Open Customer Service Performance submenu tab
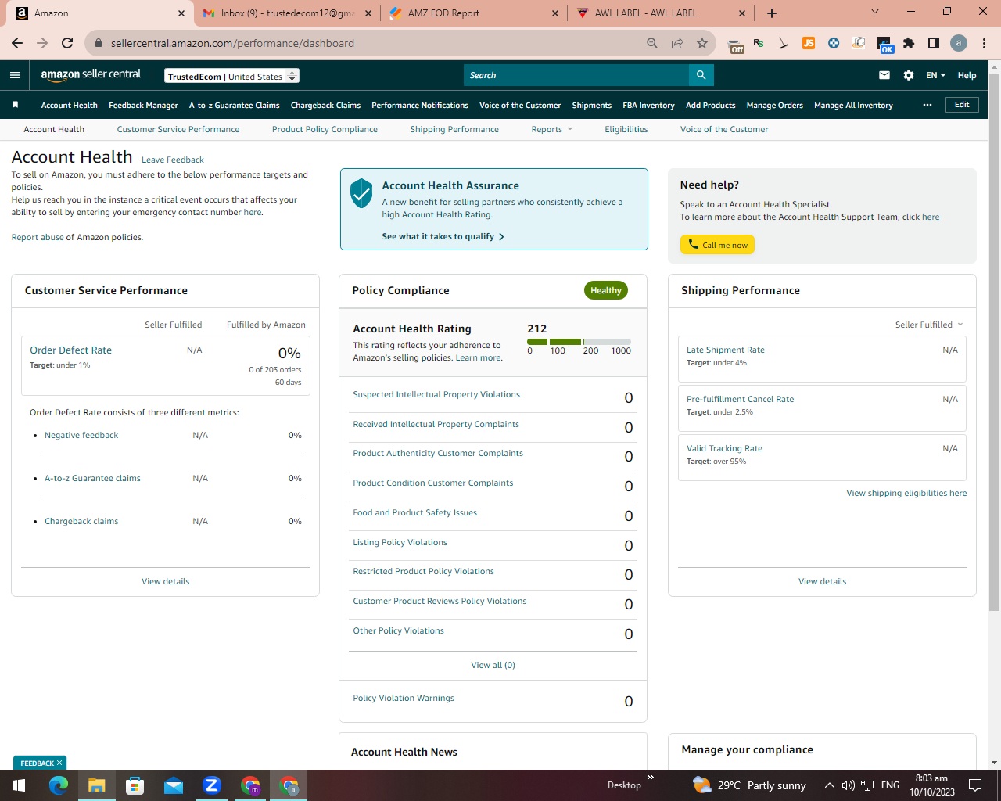The height and width of the screenshot is (801, 1001). pyautogui.click(x=178, y=129)
